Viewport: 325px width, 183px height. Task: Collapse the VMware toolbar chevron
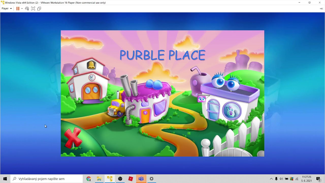click(x=321, y=8)
